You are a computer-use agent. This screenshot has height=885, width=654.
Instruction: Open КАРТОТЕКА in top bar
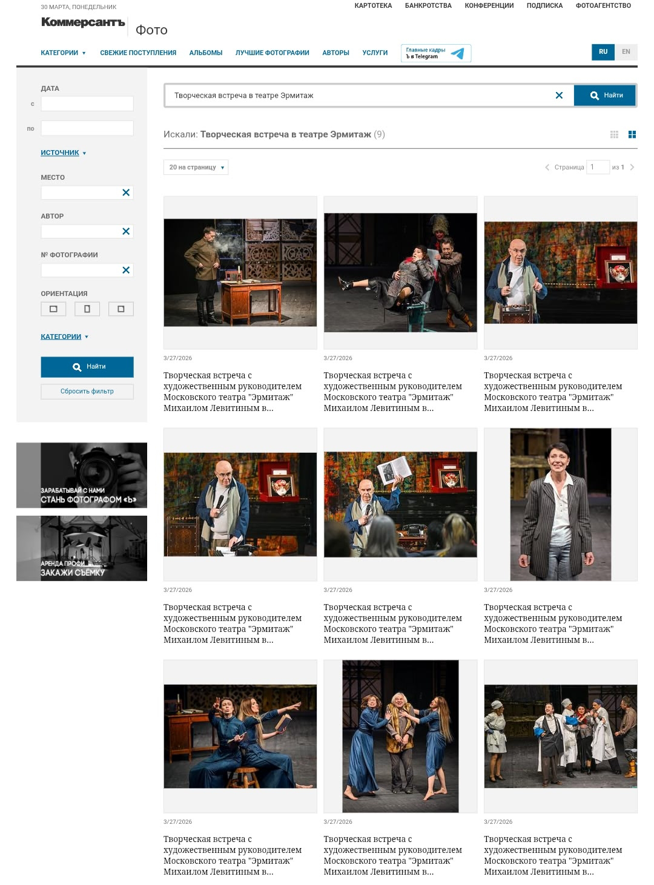(x=373, y=5)
